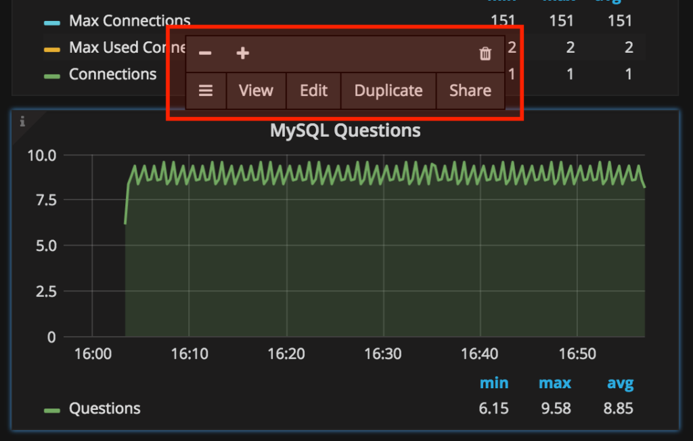Sort Questions legend by avg column
Image resolution: width=693 pixels, height=441 pixels.
620,384
